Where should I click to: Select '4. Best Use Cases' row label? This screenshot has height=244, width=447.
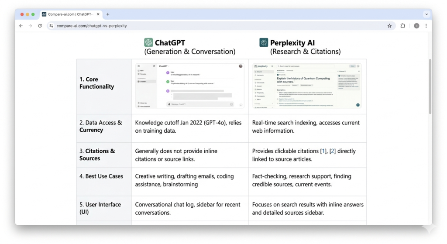click(x=101, y=176)
